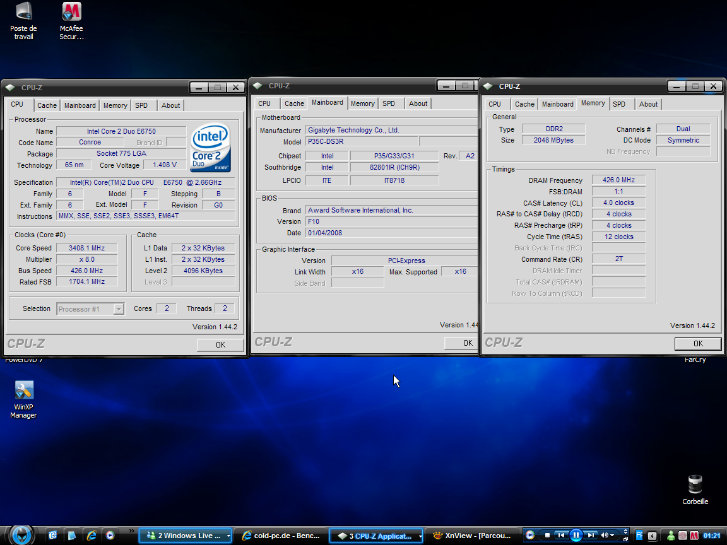Launch WinXP Manager desktop shortcut
Image resolution: width=727 pixels, height=545 pixels.
[x=23, y=399]
